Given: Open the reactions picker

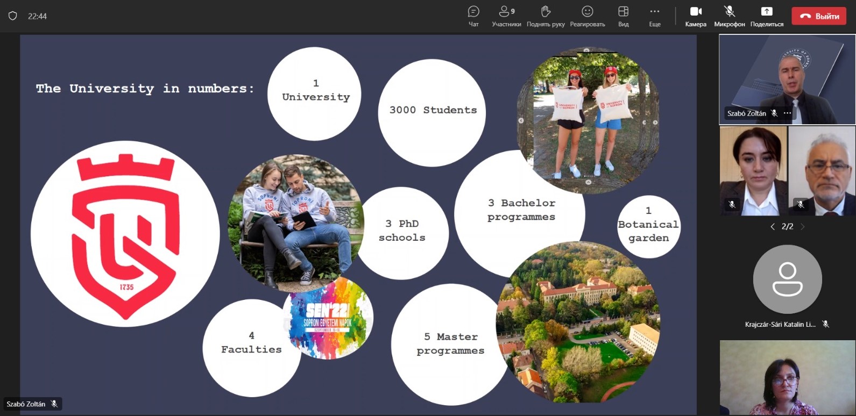Looking at the screenshot, I should point(588,16).
